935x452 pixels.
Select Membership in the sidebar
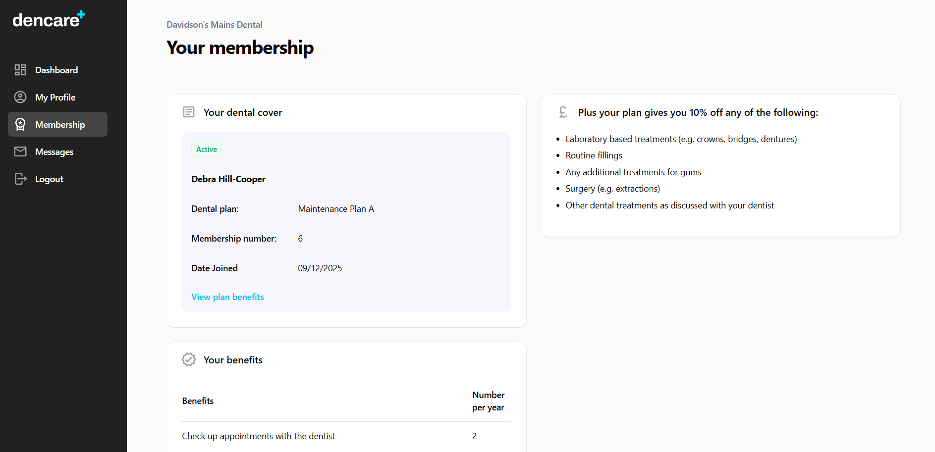60,125
